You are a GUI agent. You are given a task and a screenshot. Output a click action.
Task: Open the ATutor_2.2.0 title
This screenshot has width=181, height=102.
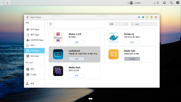(75, 34)
